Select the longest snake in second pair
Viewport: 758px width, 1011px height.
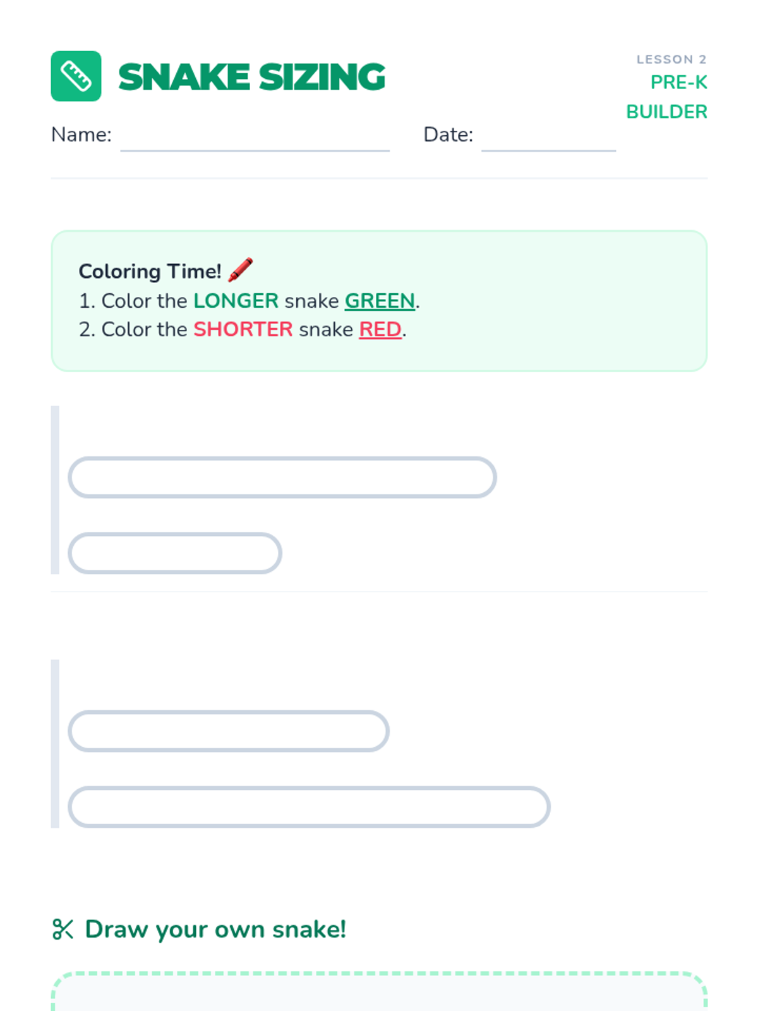[309, 807]
